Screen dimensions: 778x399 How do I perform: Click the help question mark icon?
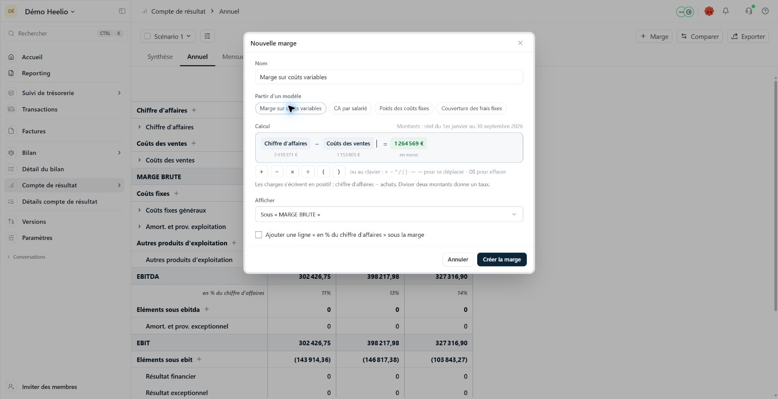tap(765, 11)
